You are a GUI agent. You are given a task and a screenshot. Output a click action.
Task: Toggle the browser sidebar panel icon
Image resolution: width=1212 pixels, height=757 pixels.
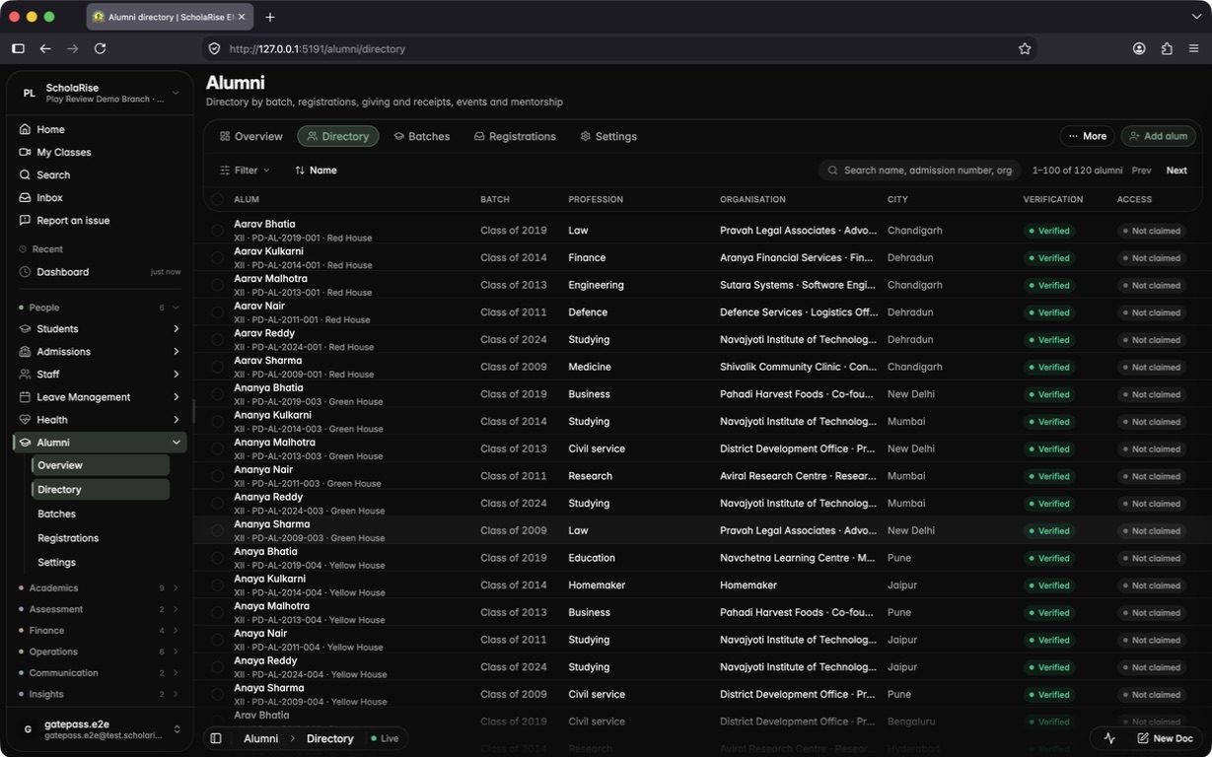[x=18, y=48]
